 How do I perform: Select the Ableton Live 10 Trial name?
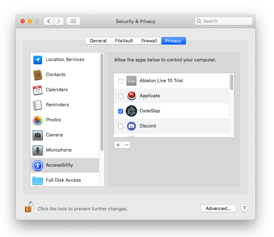click(161, 80)
